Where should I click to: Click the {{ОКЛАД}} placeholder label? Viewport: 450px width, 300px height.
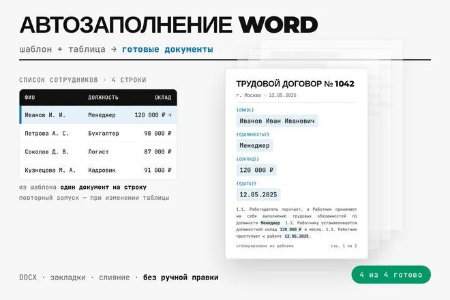pyautogui.click(x=247, y=159)
